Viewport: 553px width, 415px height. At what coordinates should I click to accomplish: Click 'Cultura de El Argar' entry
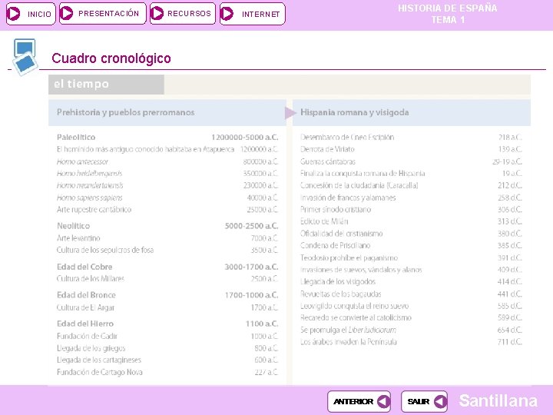point(86,307)
